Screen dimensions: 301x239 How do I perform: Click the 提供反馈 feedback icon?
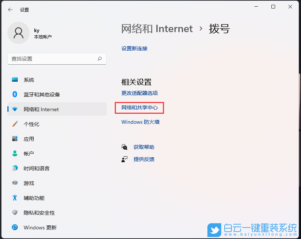click(125, 159)
